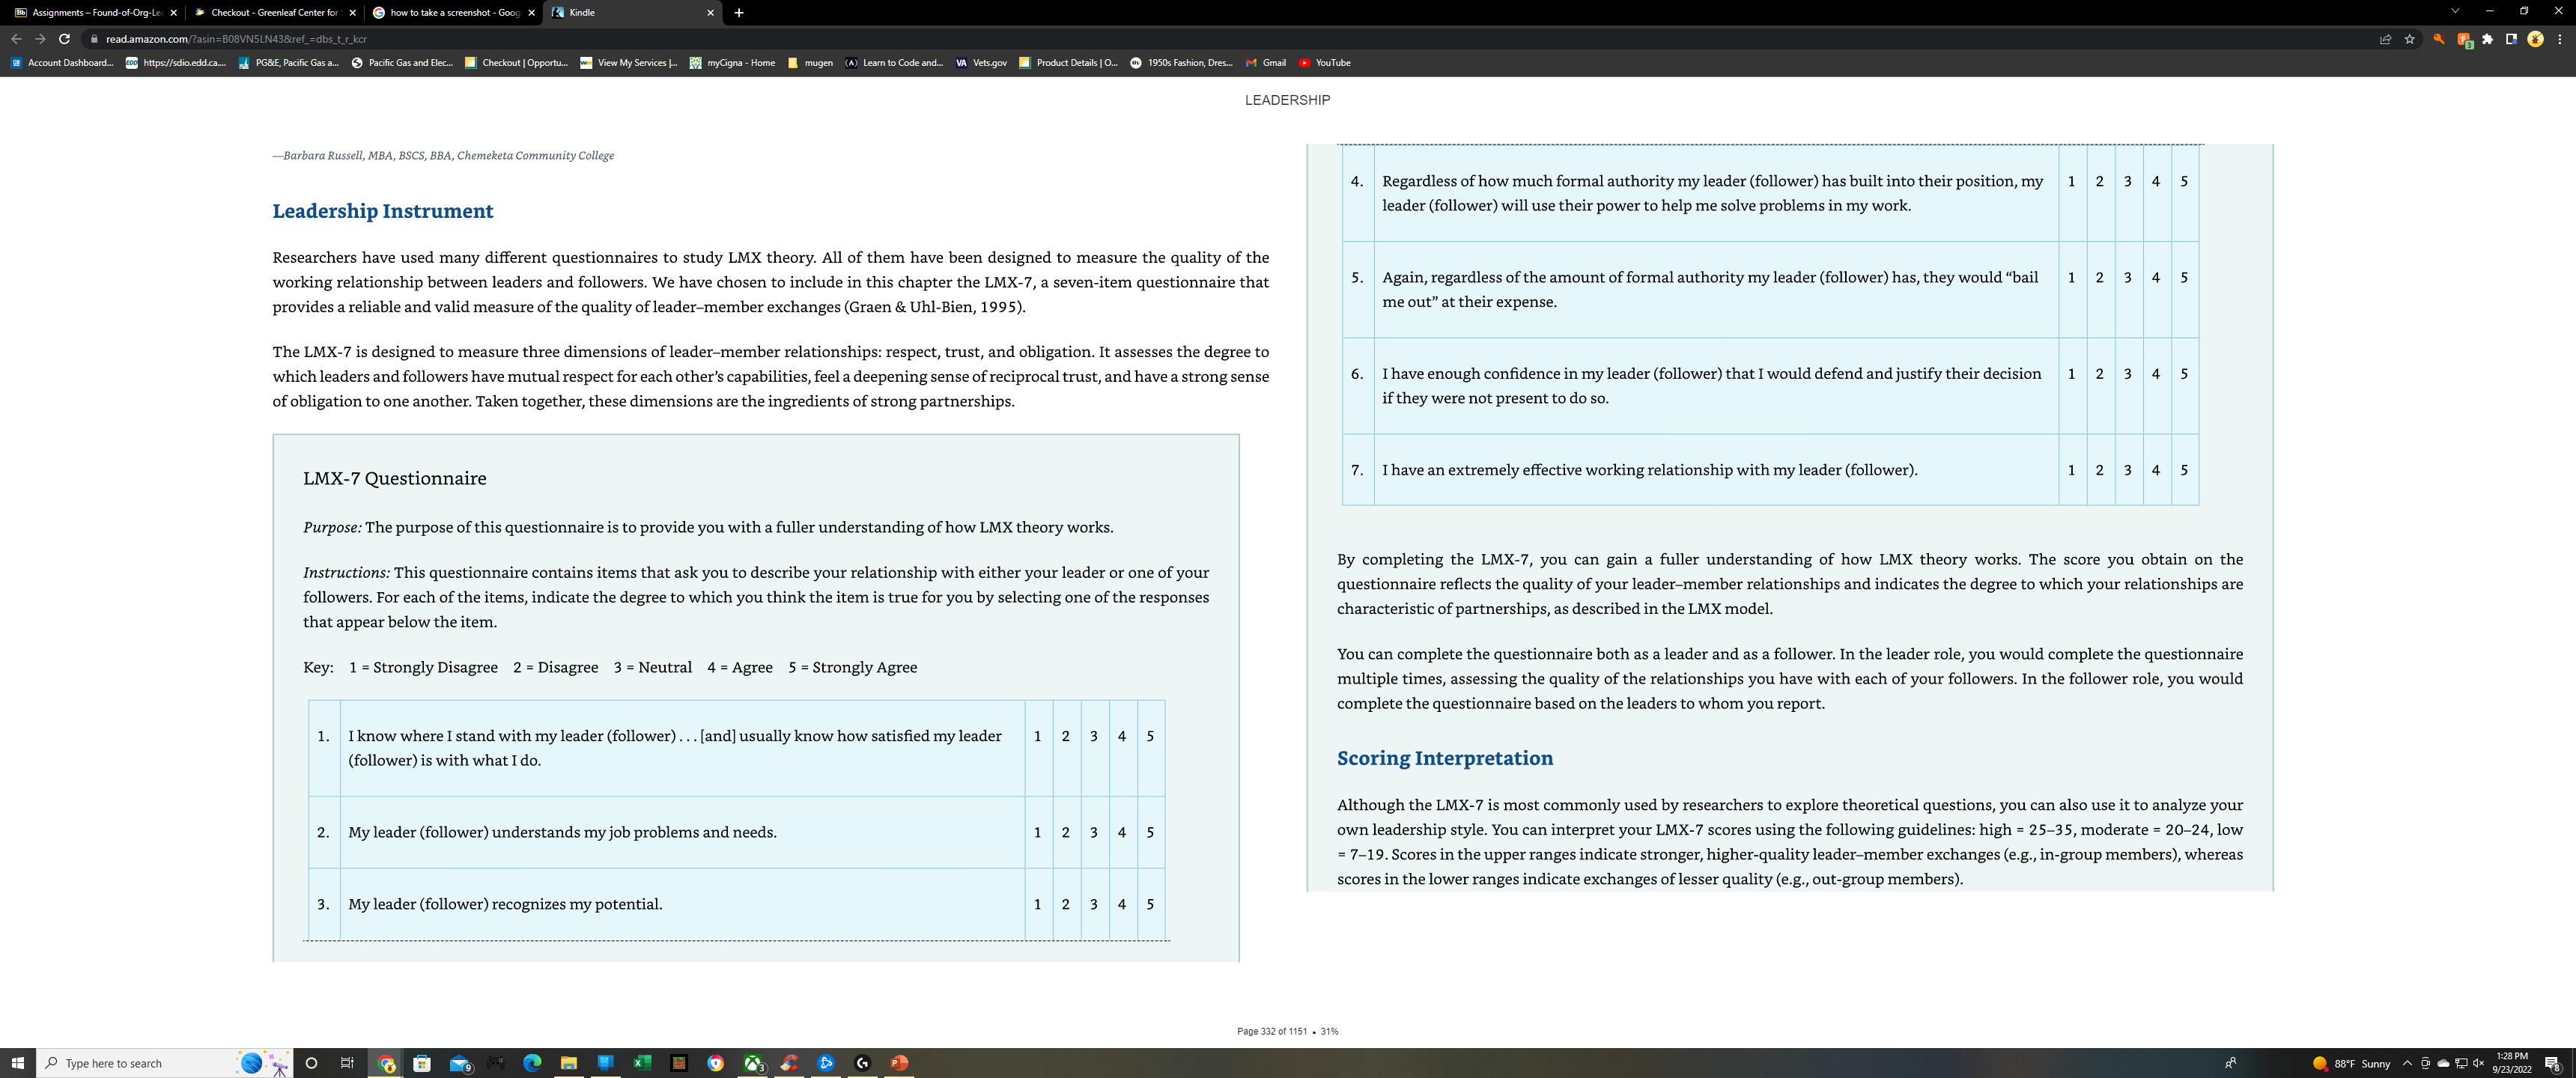Open the Checkout | Opportu bookmark
Screen dimensions: 2576x1078
tap(516, 63)
